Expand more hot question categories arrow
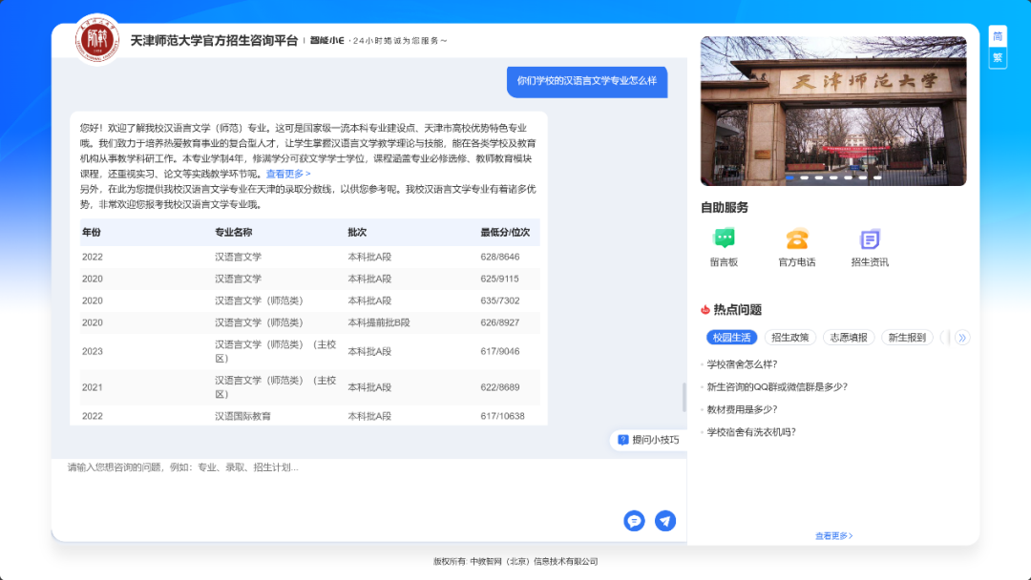Screen dimensions: 1031x580 pyautogui.click(x=962, y=338)
